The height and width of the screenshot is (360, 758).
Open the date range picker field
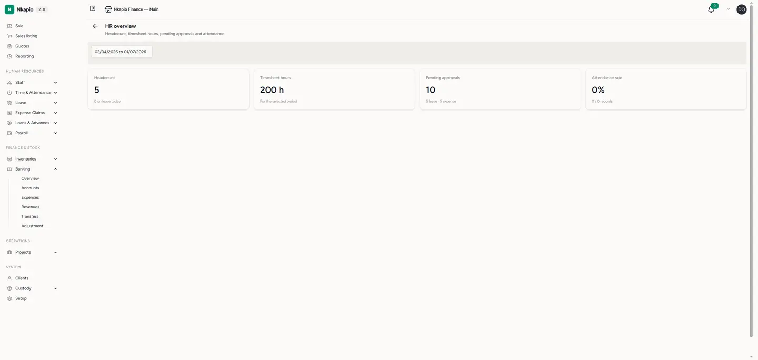[122, 52]
